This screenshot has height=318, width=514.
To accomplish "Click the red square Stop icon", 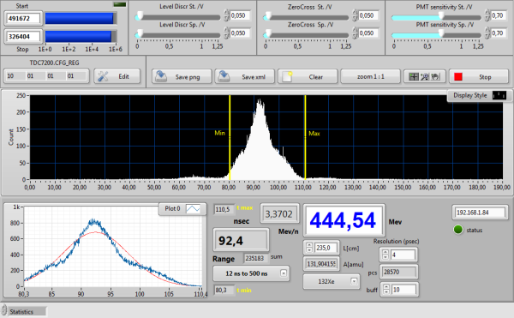I will coord(458,76).
